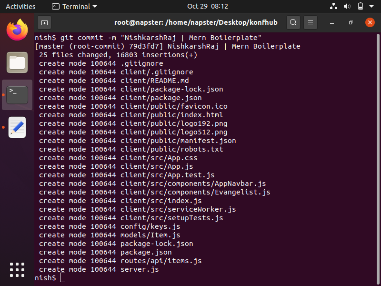Click the 'client/.gitignore' line
Image resolution: width=381 pixels, height=286 pixels.
click(x=116, y=72)
